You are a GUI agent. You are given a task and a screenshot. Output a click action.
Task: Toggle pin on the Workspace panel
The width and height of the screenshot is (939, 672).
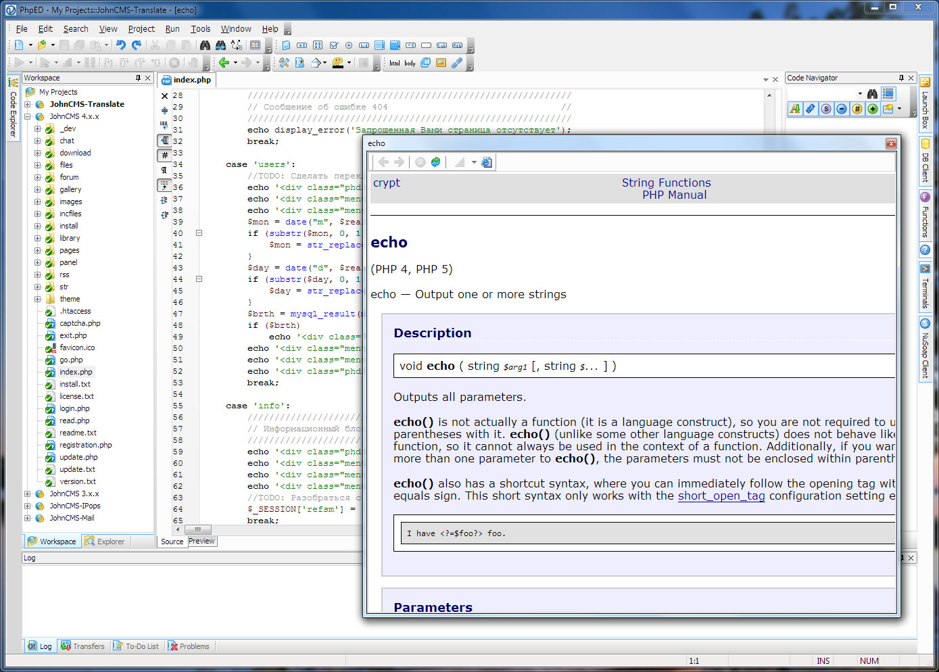coord(138,78)
